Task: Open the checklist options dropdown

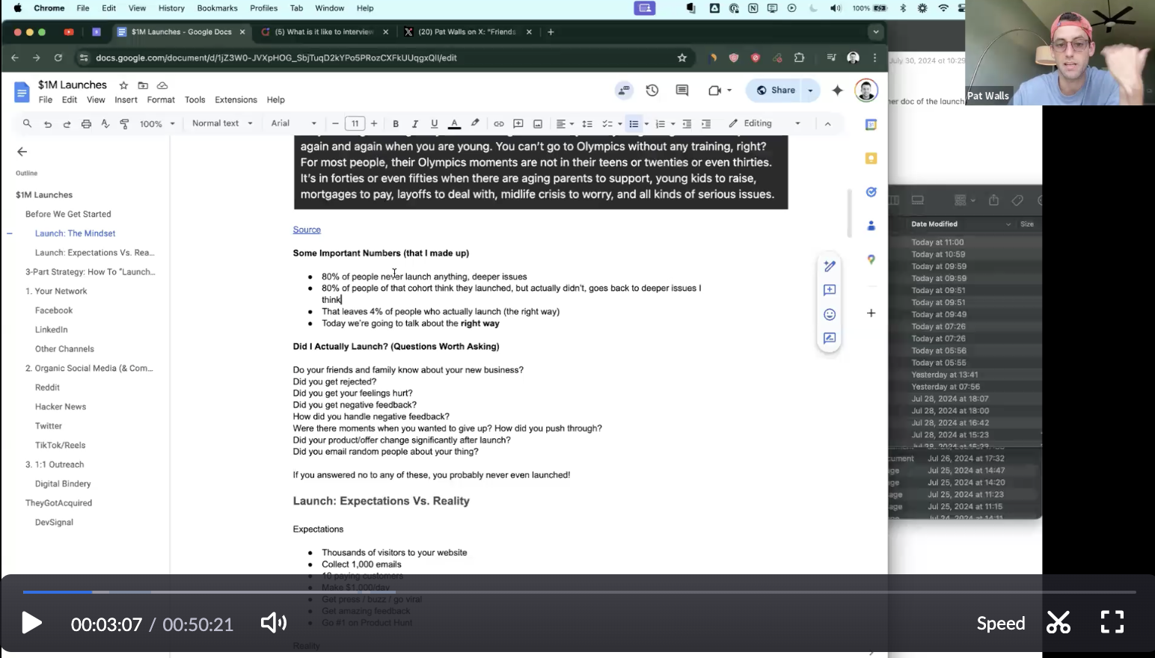Action: pos(620,123)
